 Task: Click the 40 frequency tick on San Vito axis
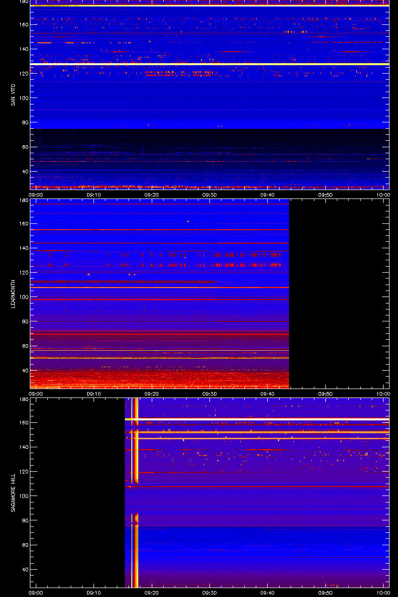click(x=25, y=172)
